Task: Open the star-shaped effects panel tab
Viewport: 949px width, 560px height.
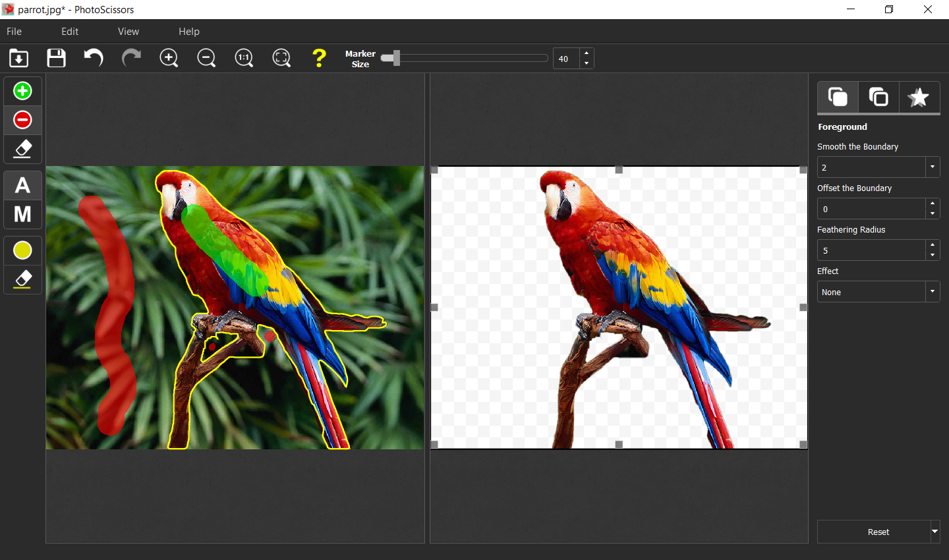Action: point(919,98)
